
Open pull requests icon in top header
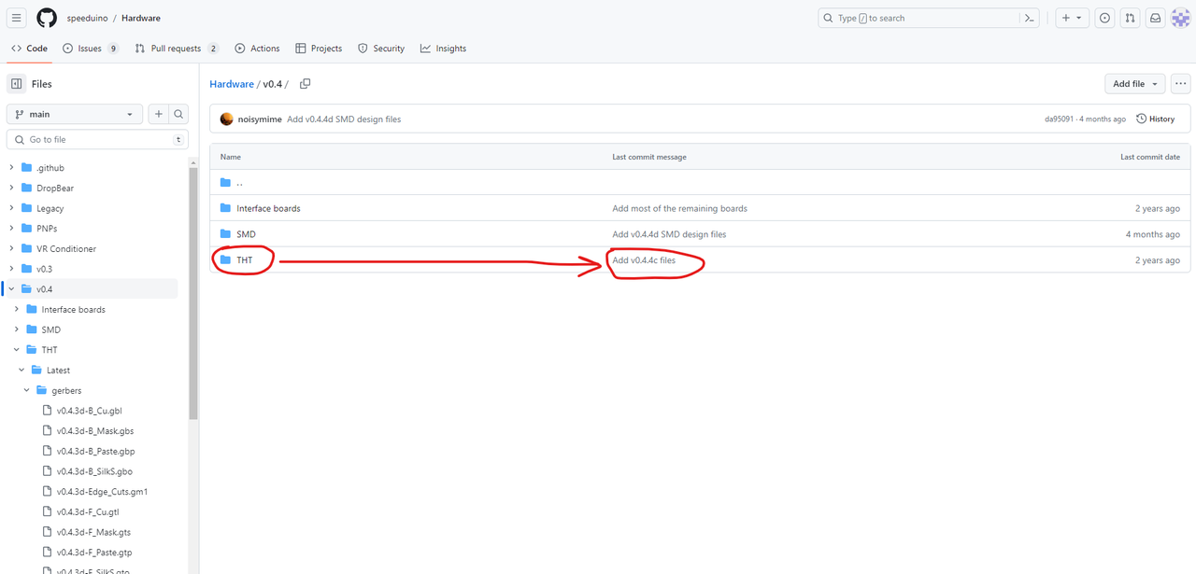tap(1131, 18)
